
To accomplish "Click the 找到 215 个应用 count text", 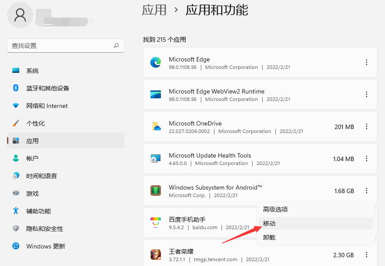I will tap(164, 40).
